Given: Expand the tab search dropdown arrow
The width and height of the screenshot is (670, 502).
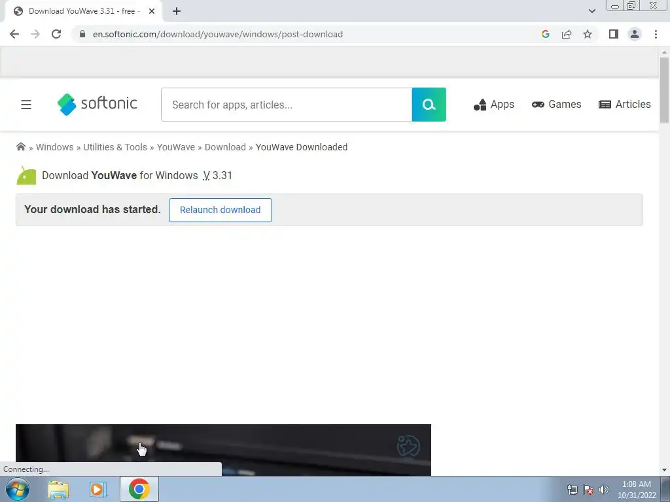Looking at the screenshot, I should pos(591,11).
